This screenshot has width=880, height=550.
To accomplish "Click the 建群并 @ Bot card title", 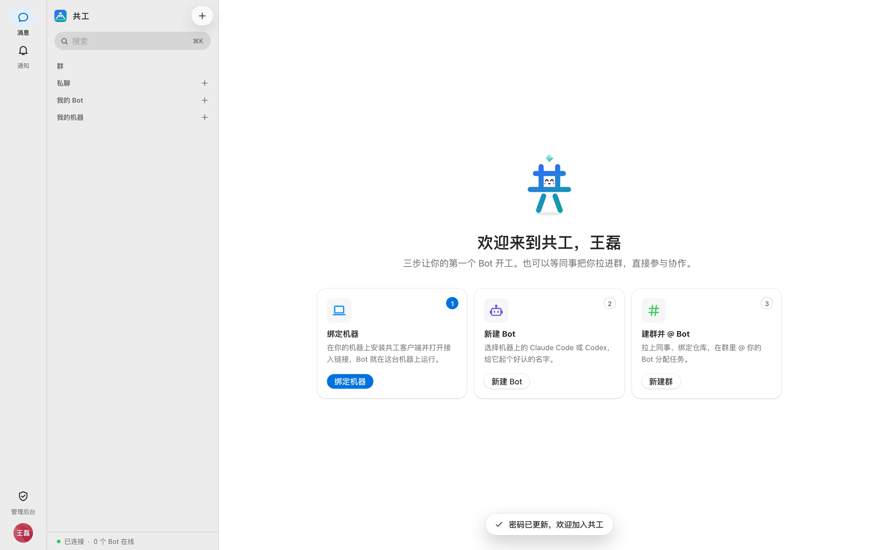I will 665,334.
